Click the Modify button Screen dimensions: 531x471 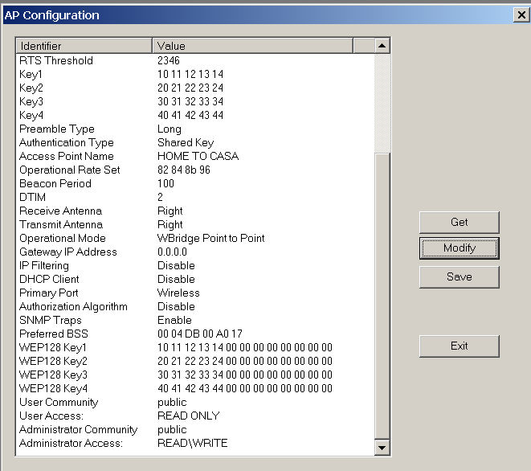coord(459,248)
